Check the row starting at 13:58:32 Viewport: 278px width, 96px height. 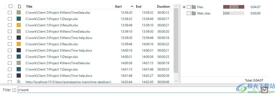point(10,19)
